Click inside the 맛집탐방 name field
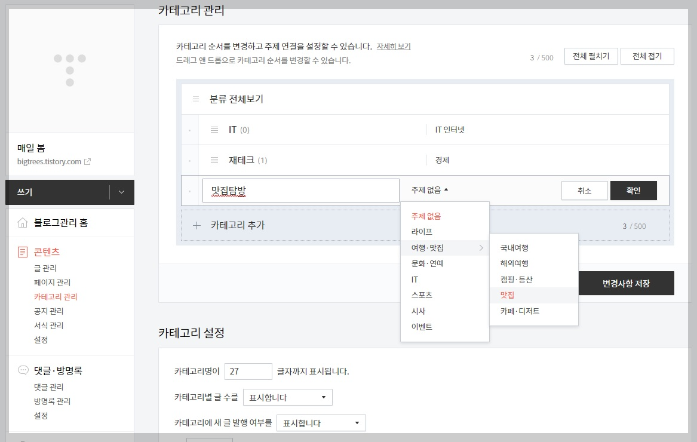Image resolution: width=697 pixels, height=442 pixels. (x=299, y=190)
